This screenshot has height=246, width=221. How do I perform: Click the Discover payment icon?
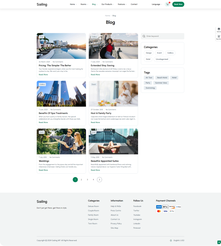[x=172, y=207]
